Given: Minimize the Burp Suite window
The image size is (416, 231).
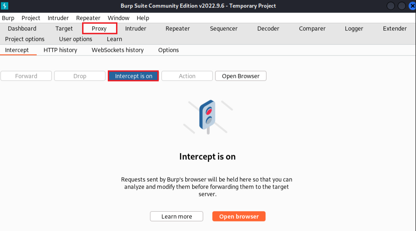Looking at the screenshot, I should tap(390, 6).
